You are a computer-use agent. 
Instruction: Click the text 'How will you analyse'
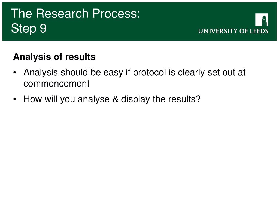tap(66, 99)
